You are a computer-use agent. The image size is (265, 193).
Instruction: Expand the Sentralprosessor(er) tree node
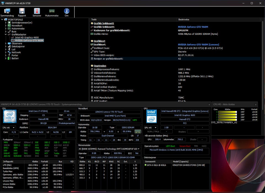[6, 22]
